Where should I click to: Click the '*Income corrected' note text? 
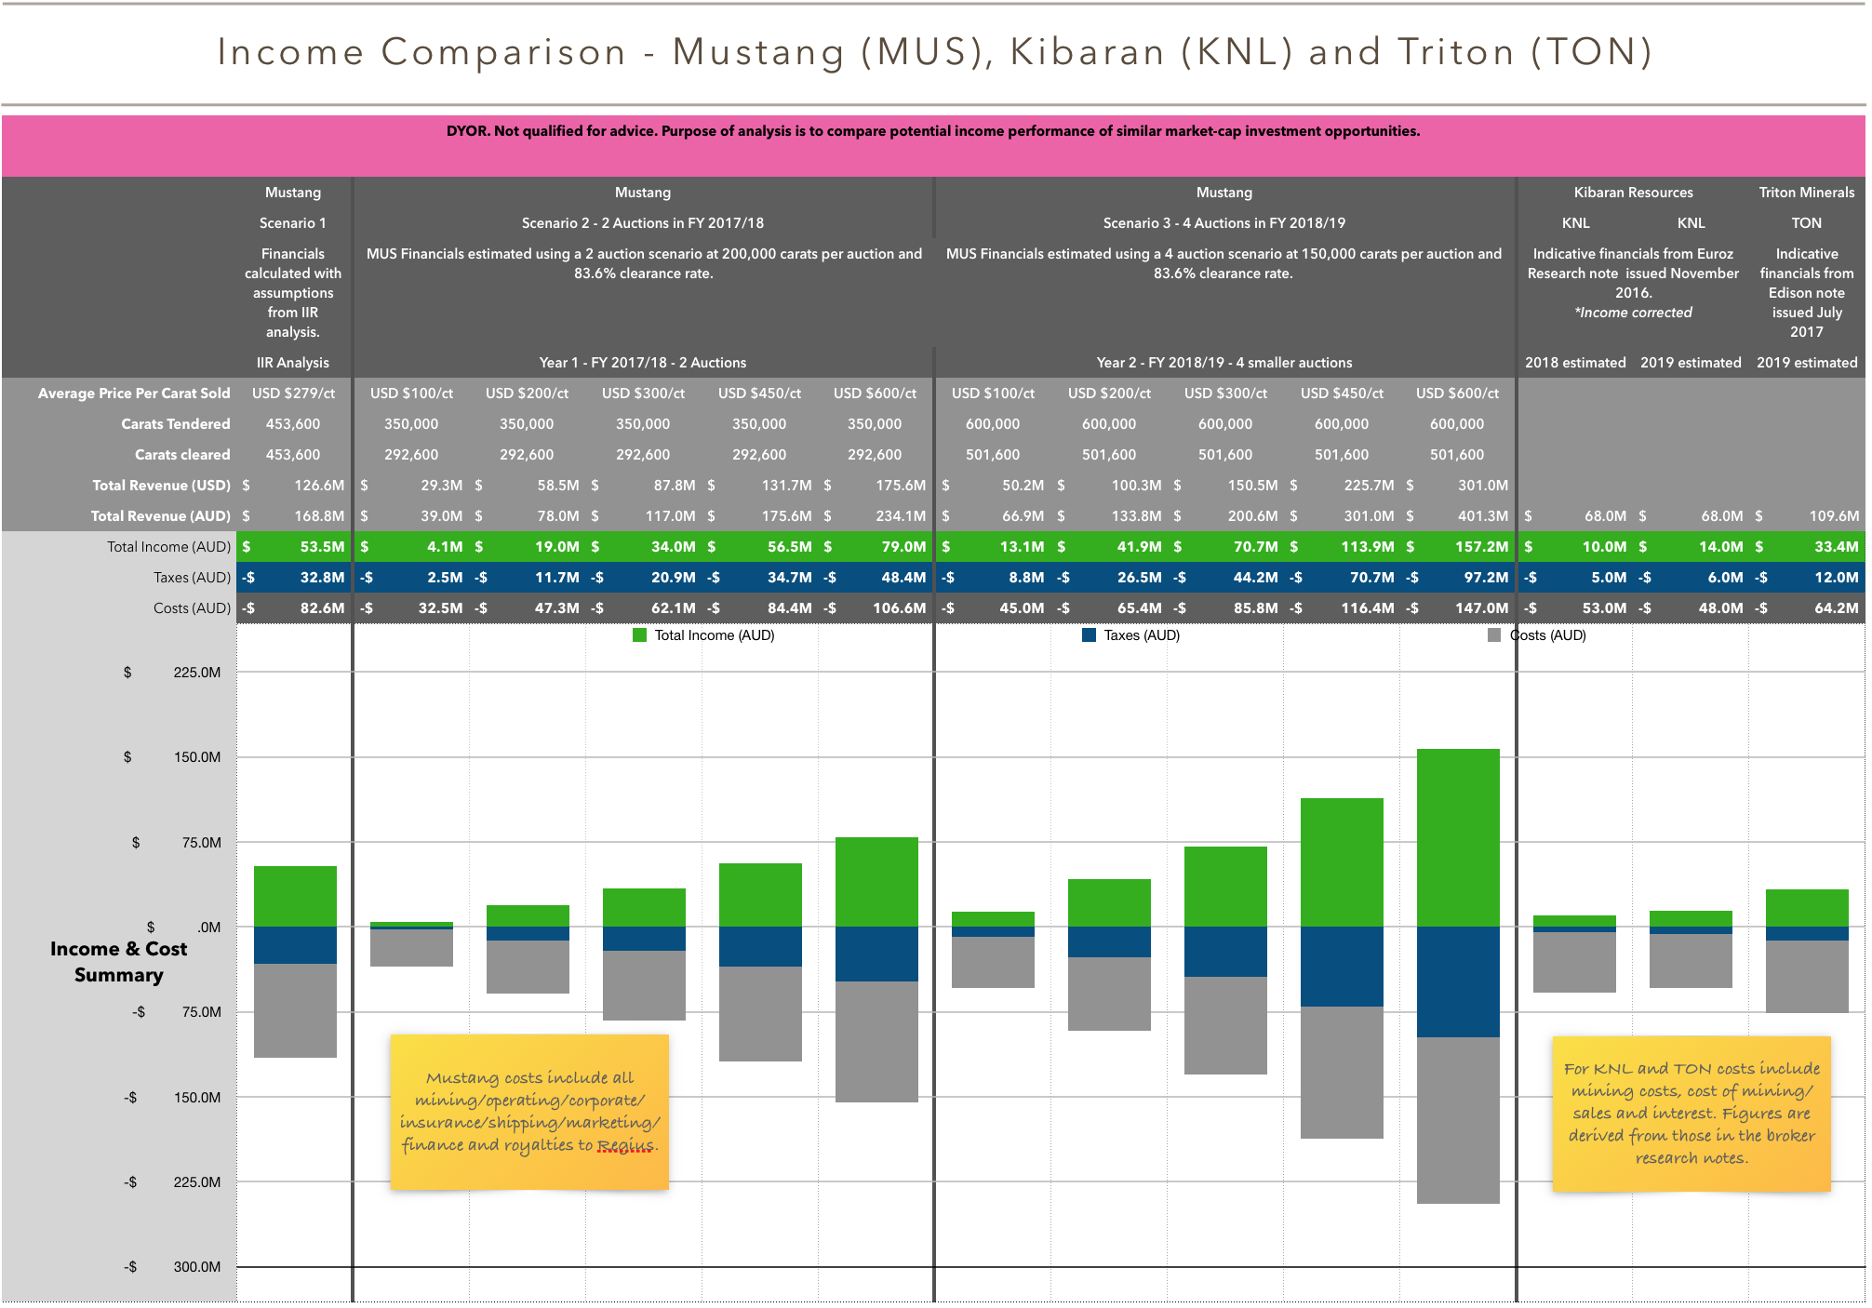tap(1634, 313)
